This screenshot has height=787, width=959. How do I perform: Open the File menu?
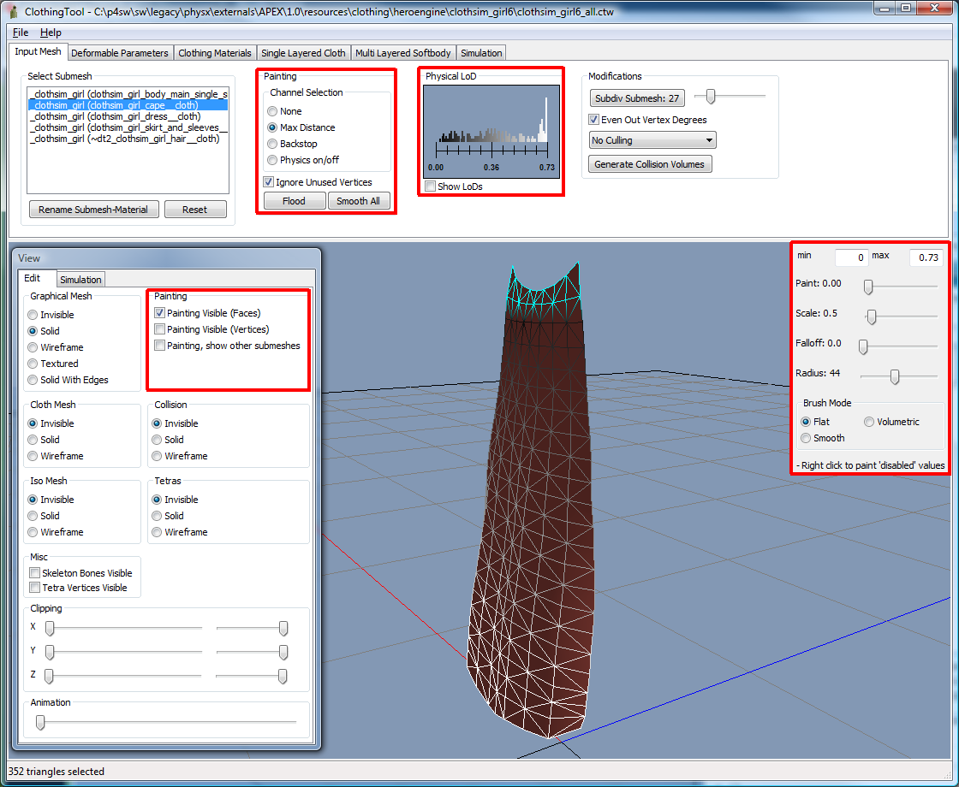click(21, 33)
